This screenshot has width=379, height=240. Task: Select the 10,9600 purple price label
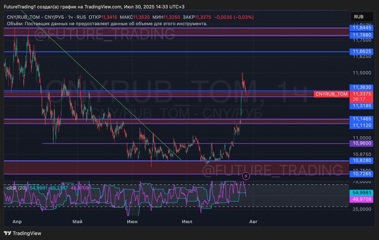361,143
